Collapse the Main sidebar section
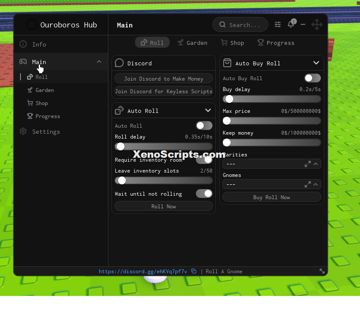 click(99, 61)
